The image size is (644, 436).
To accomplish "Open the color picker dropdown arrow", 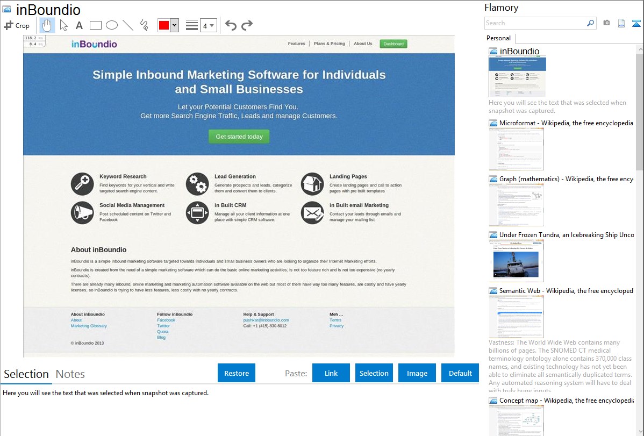I will [175, 25].
